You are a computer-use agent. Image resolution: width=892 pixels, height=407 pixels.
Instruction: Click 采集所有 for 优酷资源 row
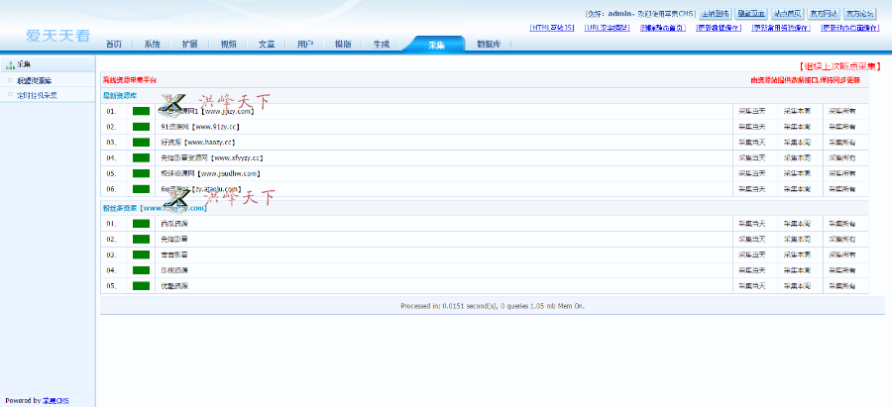(x=841, y=286)
